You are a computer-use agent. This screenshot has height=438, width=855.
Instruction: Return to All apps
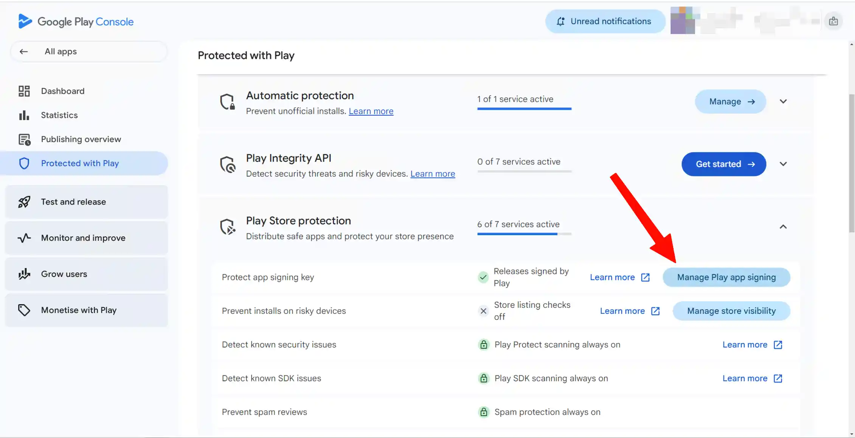click(x=89, y=51)
